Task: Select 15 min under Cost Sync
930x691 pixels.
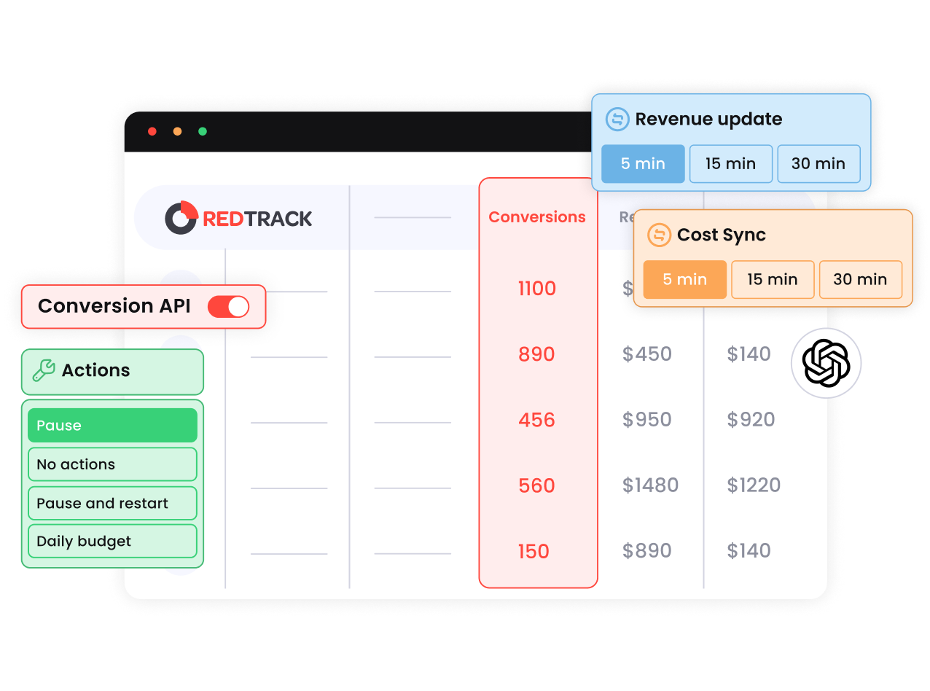Action: (773, 280)
